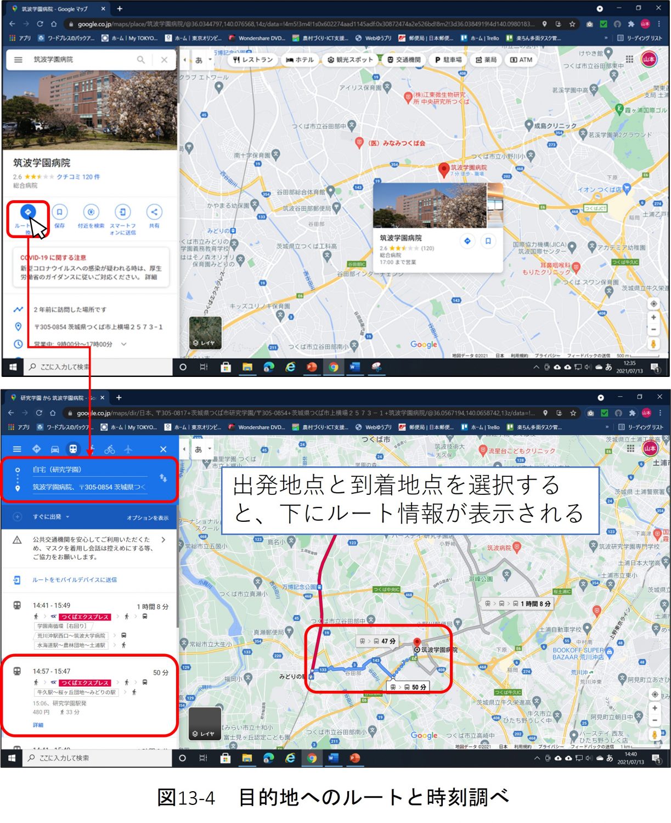
Task: Click directions icon on the map place card
Action: (467, 241)
